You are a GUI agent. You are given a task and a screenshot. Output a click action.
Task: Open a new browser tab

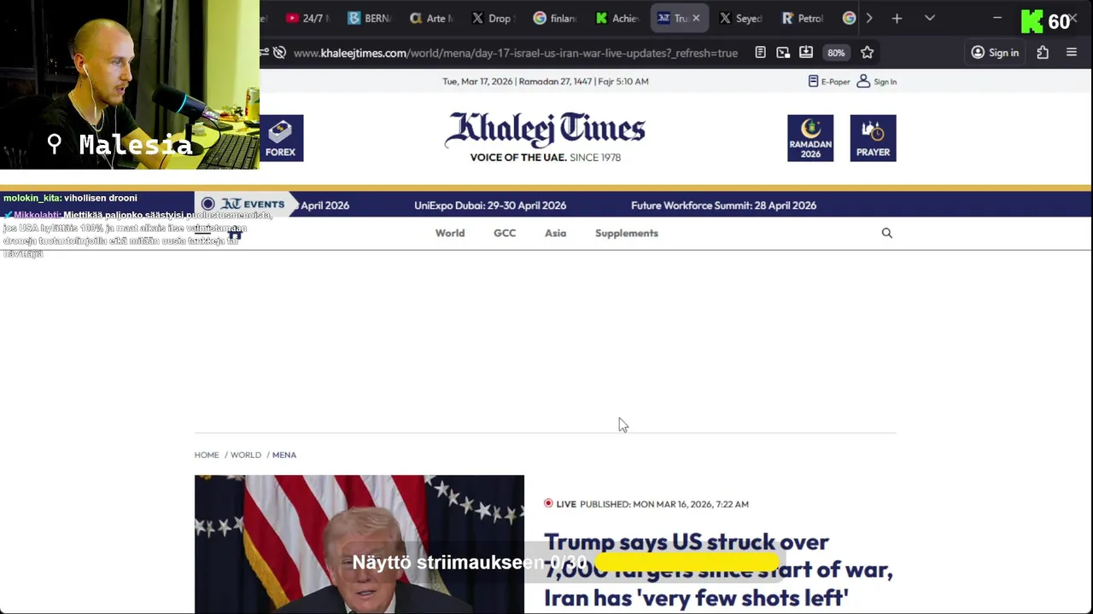[x=897, y=18]
